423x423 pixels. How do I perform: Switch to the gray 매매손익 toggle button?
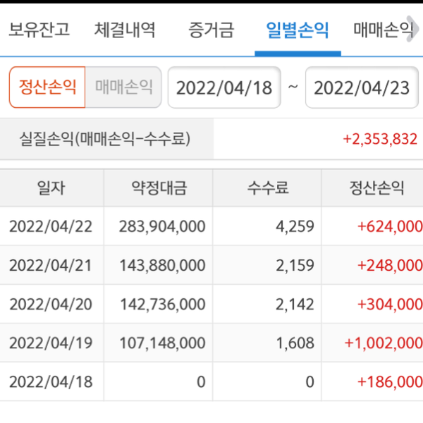pos(123,87)
